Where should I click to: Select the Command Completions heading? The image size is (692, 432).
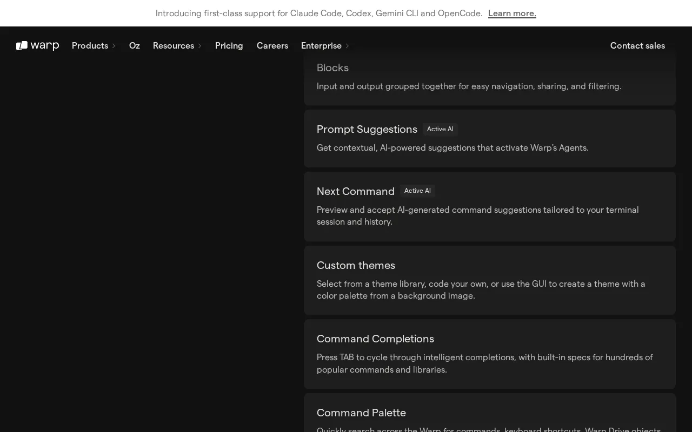point(375,339)
